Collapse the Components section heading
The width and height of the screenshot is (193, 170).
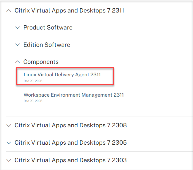tap(41, 62)
